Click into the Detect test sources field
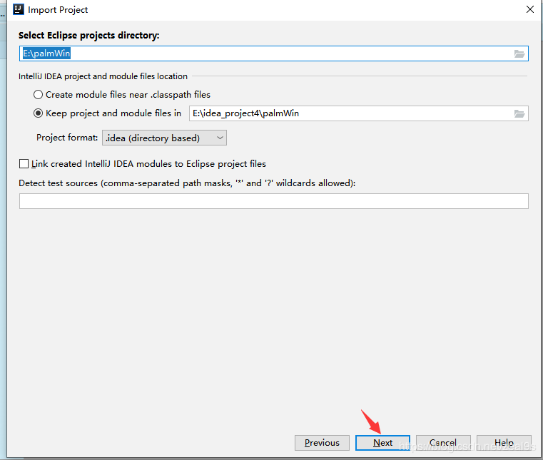 273,201
